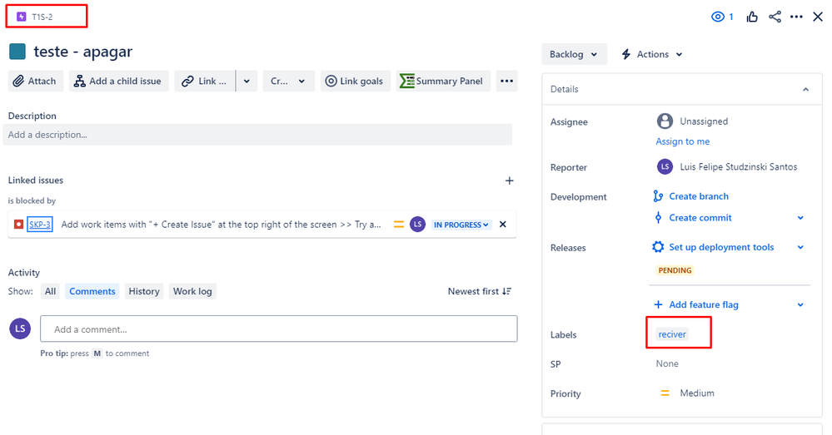This screenshot has height=435, width=832.
Task: Collapse the Details panel chevron
Action: [805, 89]
